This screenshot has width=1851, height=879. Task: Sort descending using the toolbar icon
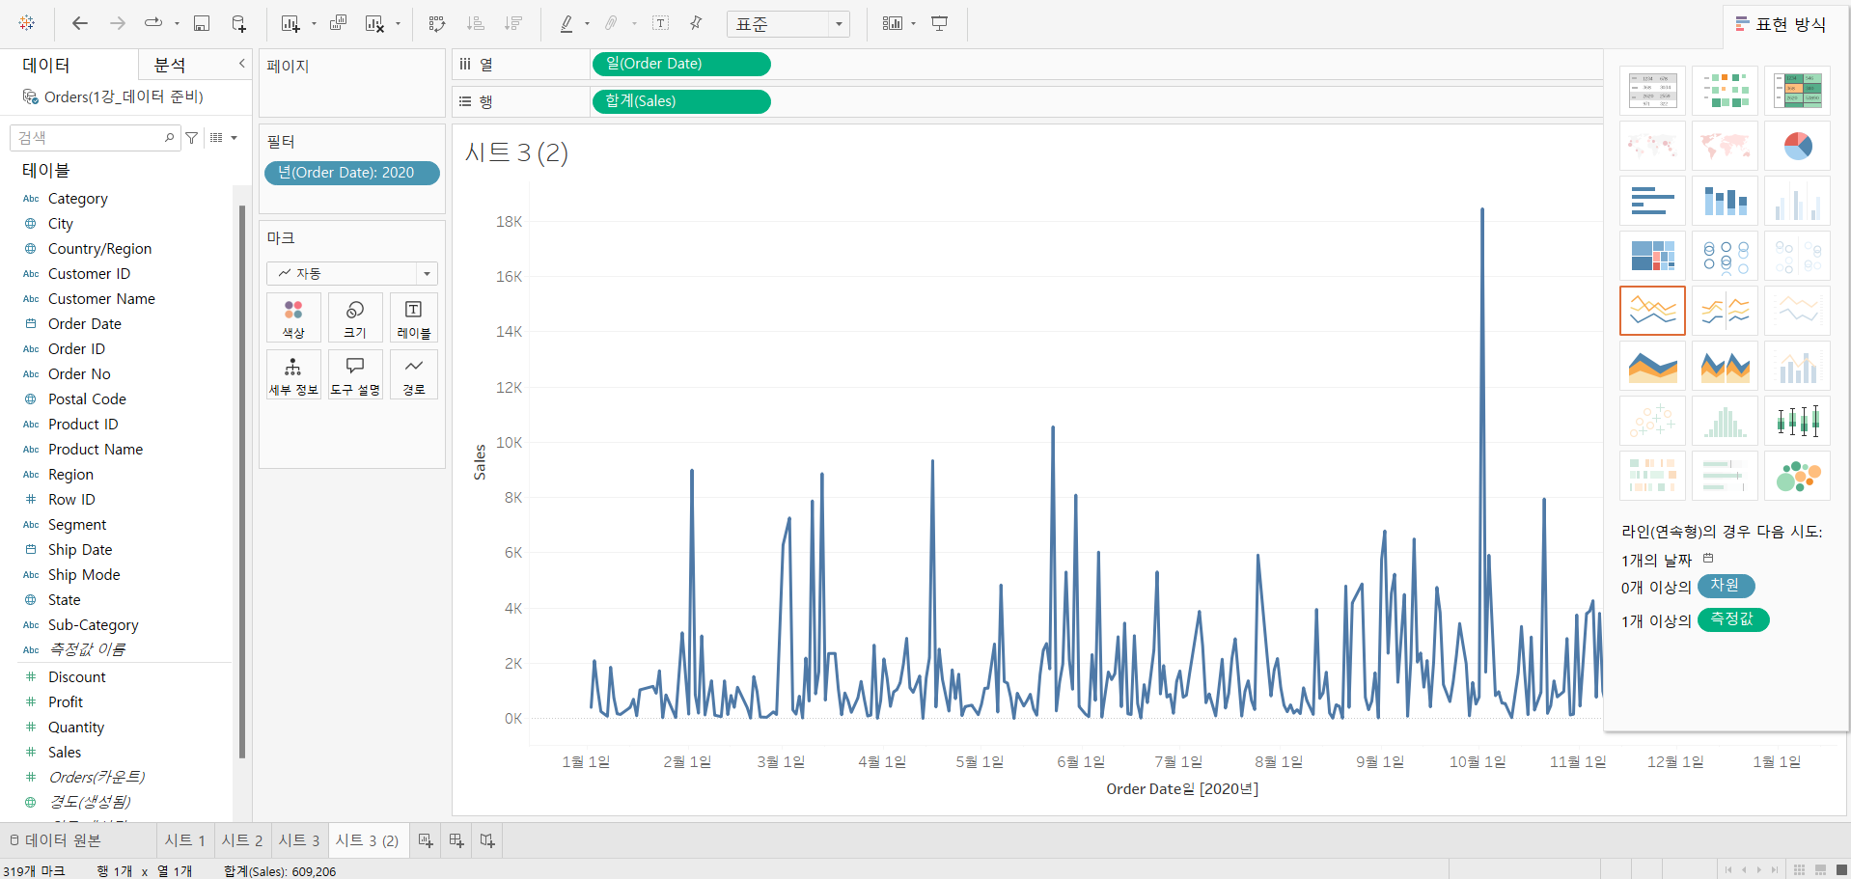pyautogui.click(x=513, y=23)
